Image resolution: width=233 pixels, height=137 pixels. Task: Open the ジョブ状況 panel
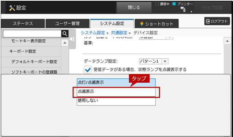(x=213, y=8)
